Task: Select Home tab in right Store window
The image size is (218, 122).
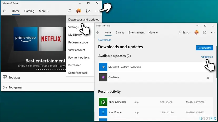Action: coord(108,32)
